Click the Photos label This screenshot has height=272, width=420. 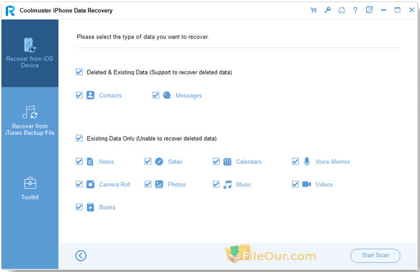177,184
